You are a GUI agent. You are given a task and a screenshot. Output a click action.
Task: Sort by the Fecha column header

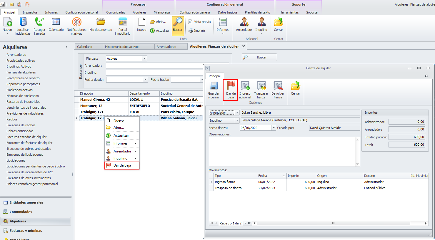click(x=272, y=176)
